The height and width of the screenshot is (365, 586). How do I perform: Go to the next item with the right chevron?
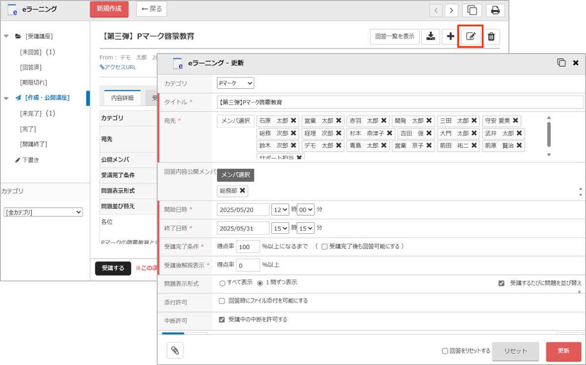click(x=452, y=10)
